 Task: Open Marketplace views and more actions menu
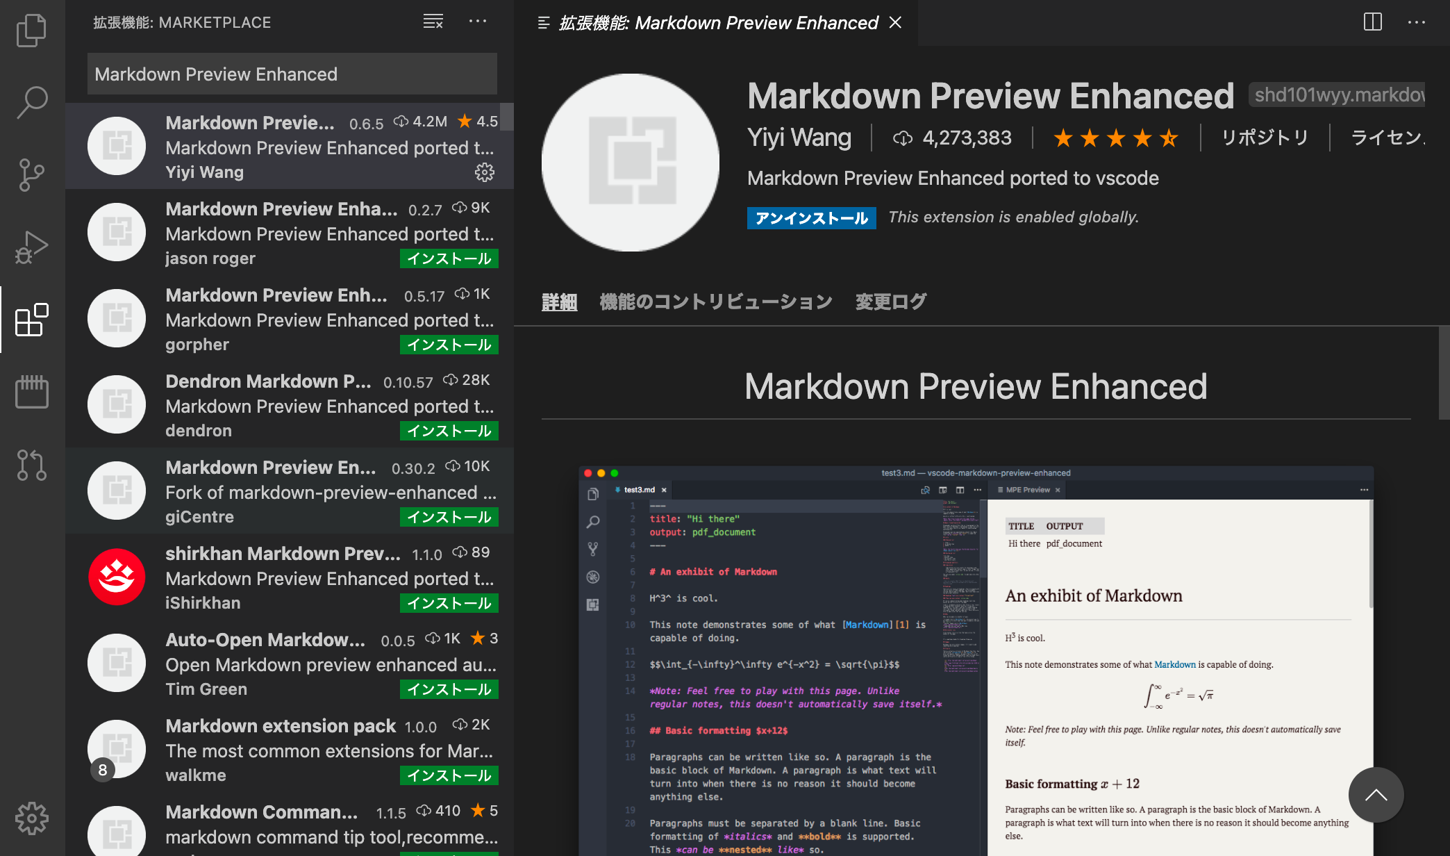[x=478, y=22]
